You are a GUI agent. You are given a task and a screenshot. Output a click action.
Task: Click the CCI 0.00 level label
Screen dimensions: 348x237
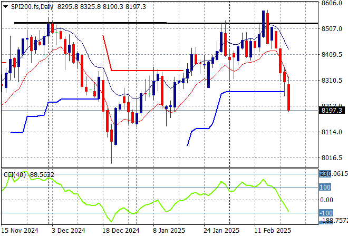[x=326, y=200]
